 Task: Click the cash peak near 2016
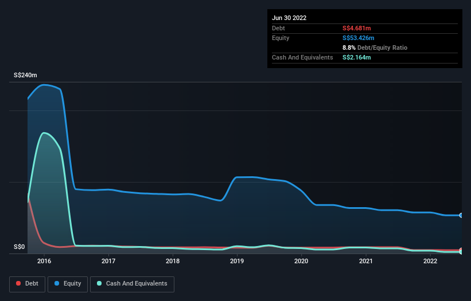point(44,133)
